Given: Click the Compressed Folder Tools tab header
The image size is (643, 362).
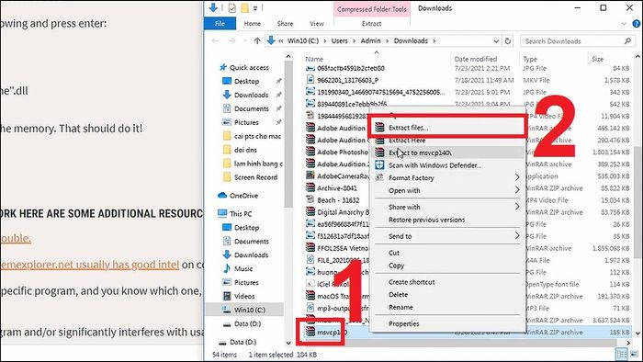Looking at the screenshot, I should 371,9.
